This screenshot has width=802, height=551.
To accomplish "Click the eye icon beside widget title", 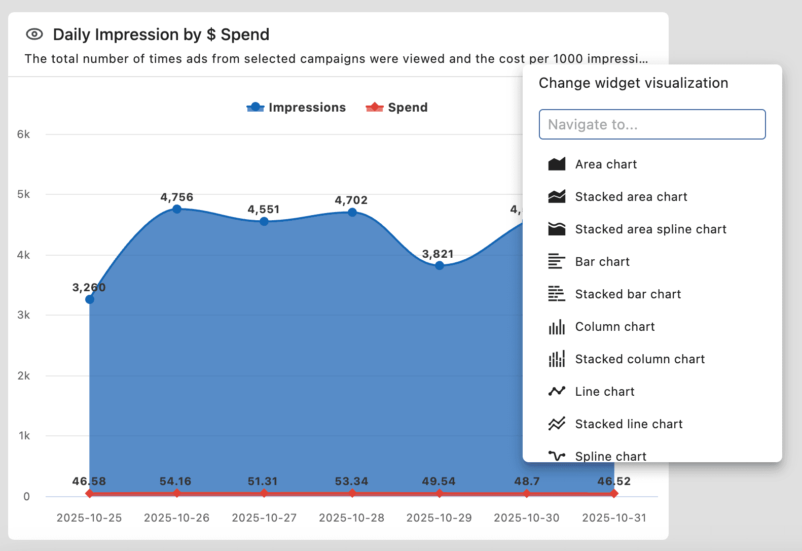I will (x=34, y=35).
